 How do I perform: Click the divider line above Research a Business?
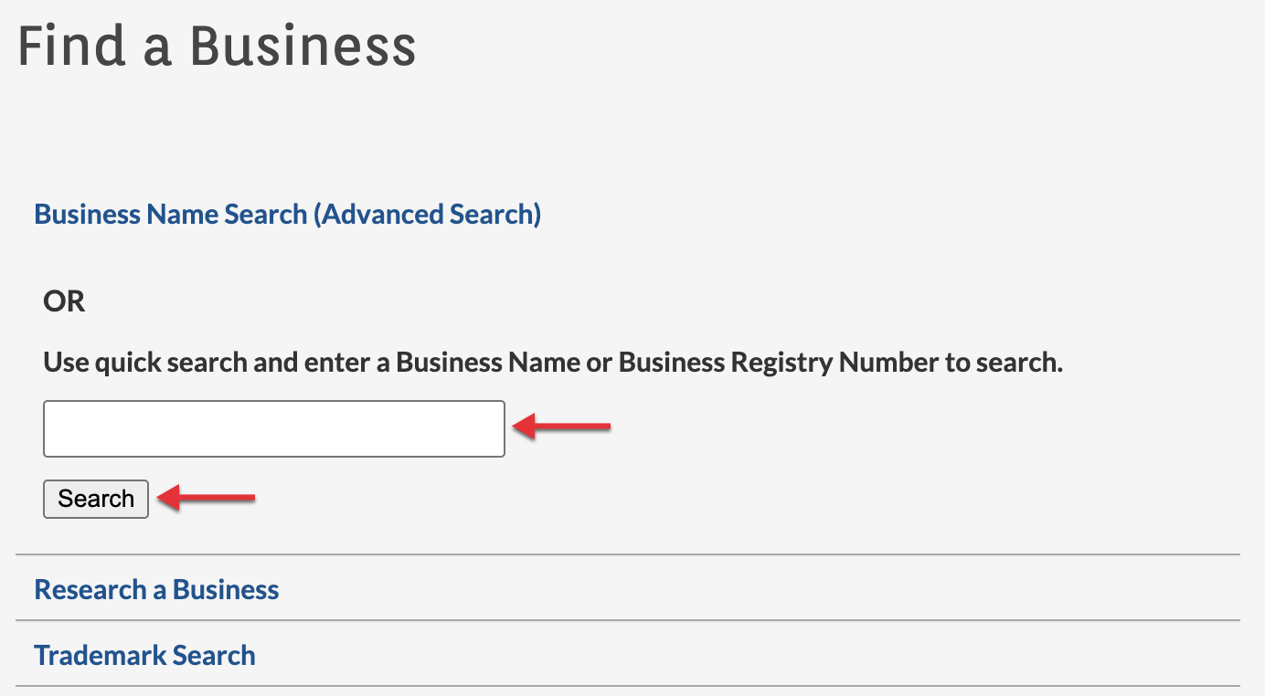pyautogui.click(x=627, y=554)
